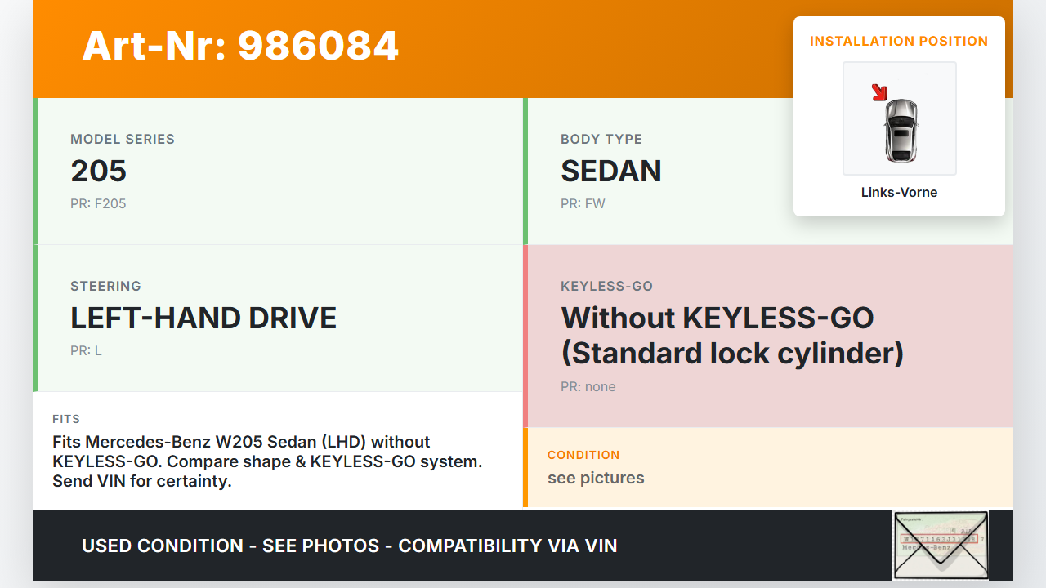Click the INSTALLATION POSITION heading

pos(899,41)
